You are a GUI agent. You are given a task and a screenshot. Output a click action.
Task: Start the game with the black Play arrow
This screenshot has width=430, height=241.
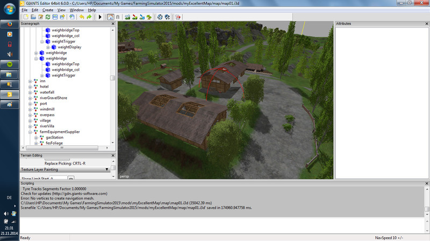click(100, 17)
